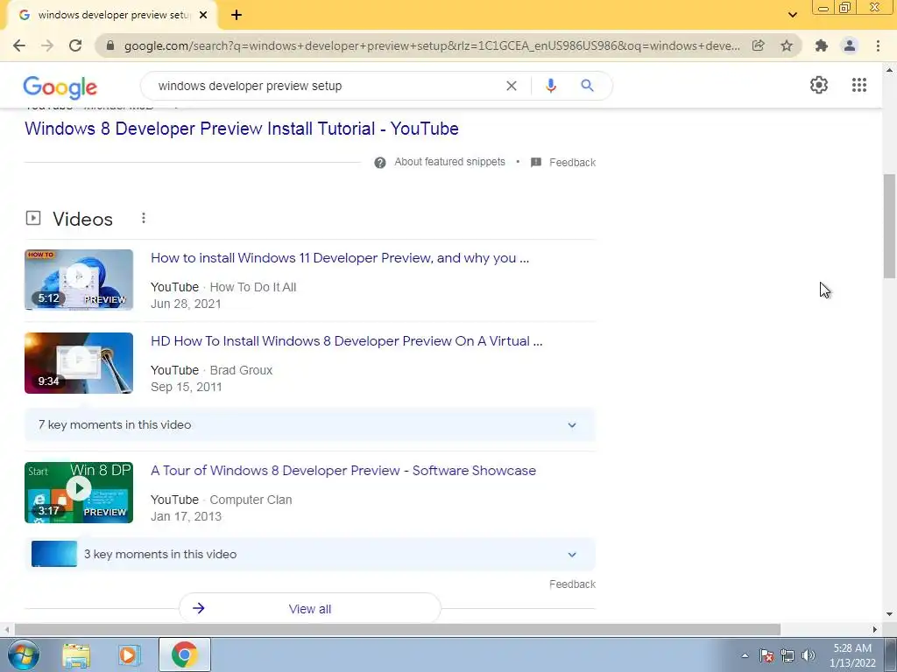Click the scroll-right arrow at page bottom

point(875,629)
